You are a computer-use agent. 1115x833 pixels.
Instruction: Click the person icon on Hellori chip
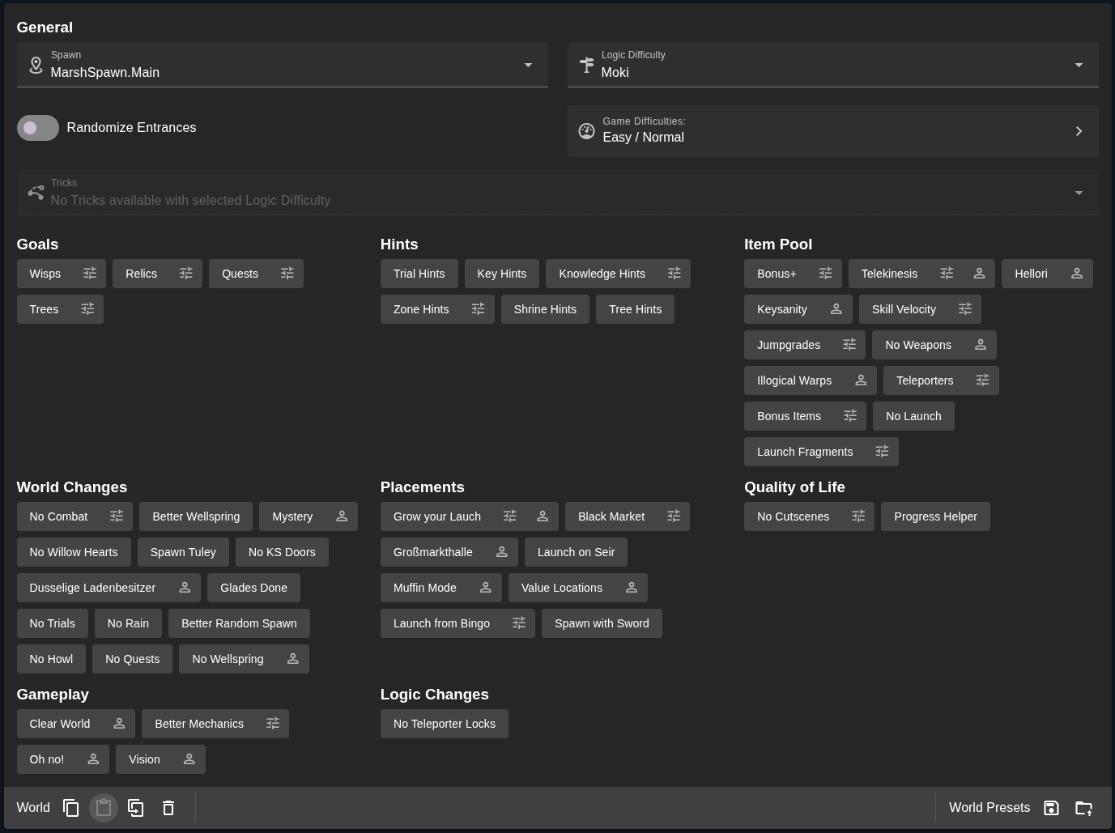pos(1077,274)
